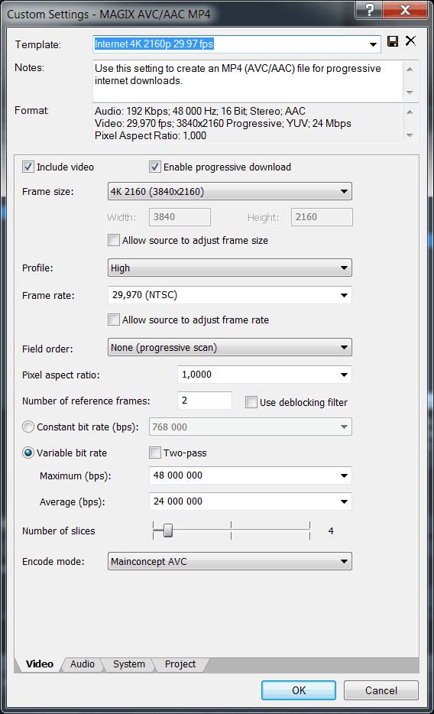Image resolution: width=434 pixels, height=714 pixels.
Task: Toggle the Include video checkbox
Action: click(28, 167)
